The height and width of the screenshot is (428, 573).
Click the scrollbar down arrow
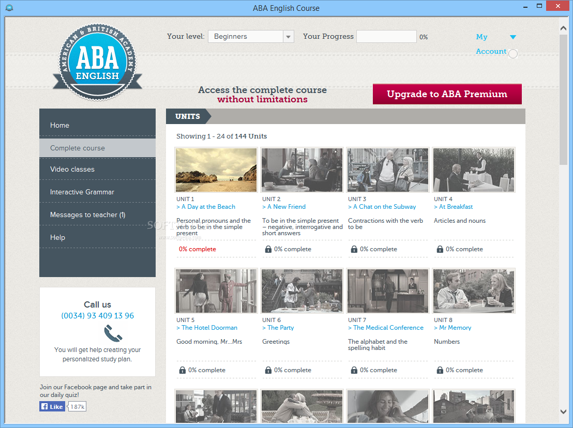[x=563, y=411]
